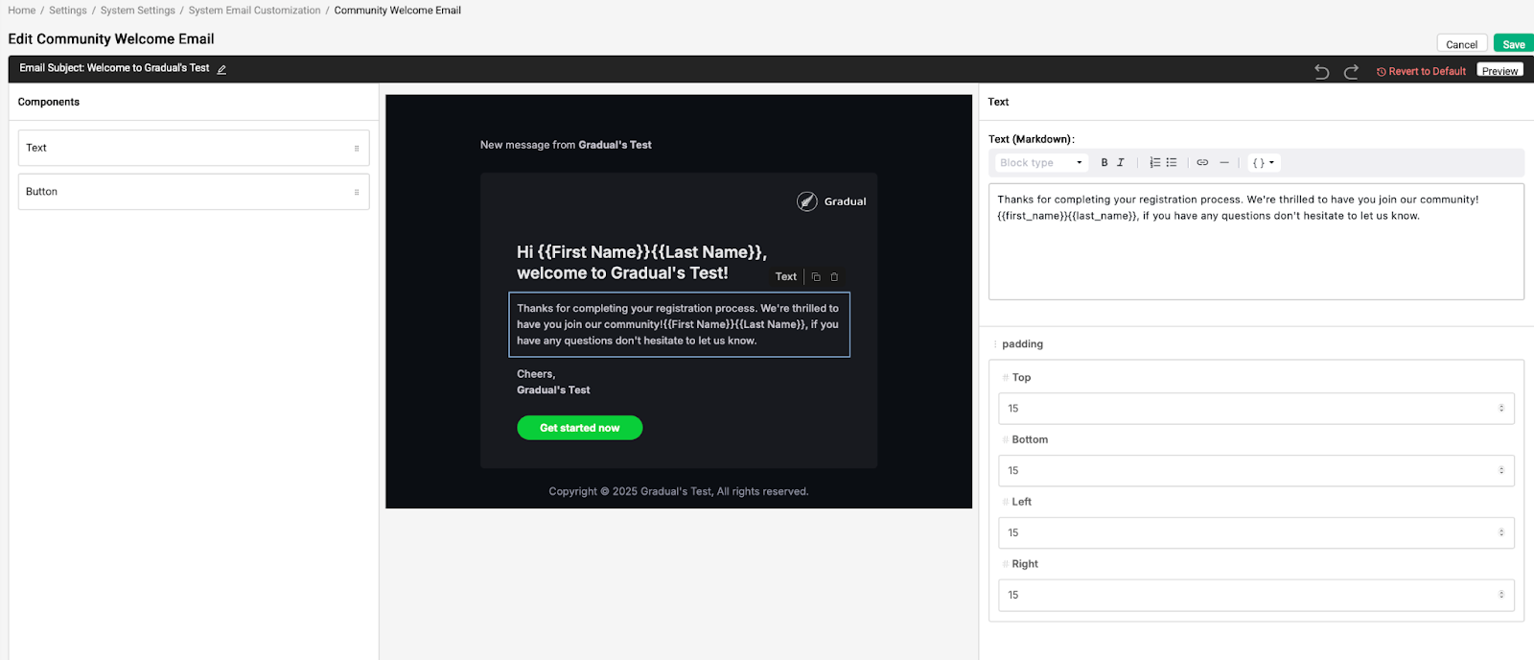Click the Bottom padding input field
The image size is (1534, 660).
1246,471
